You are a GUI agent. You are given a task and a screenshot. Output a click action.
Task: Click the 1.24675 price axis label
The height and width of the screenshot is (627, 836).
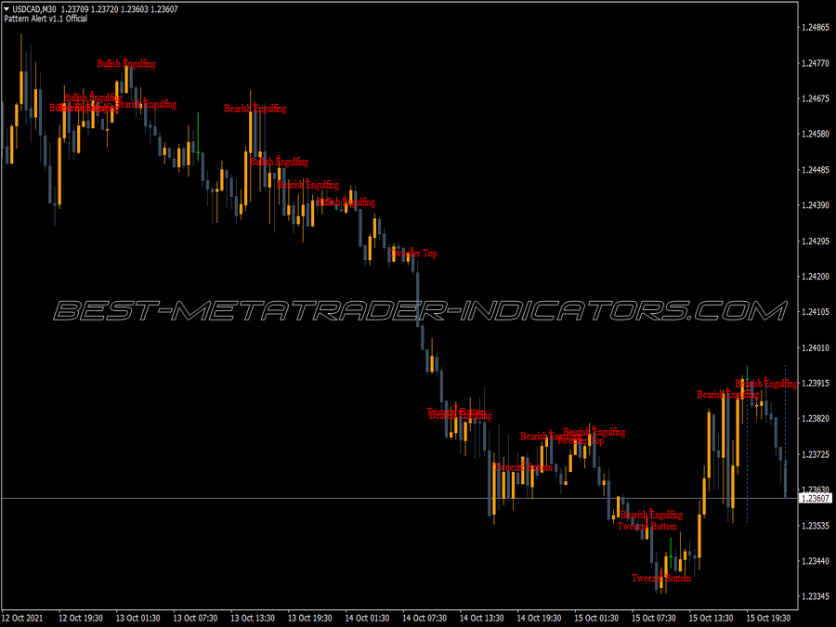point(816,98)
